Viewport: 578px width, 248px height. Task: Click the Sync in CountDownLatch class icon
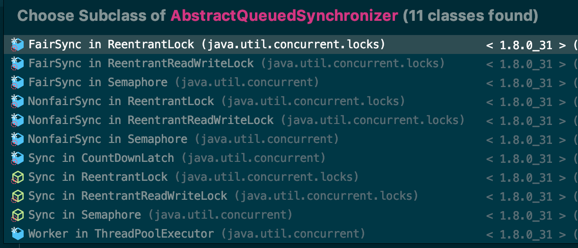coord(18,159)
